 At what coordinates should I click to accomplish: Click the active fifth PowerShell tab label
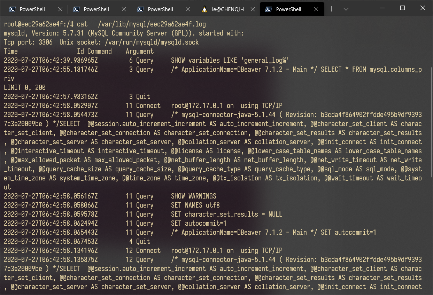(288, 9)
